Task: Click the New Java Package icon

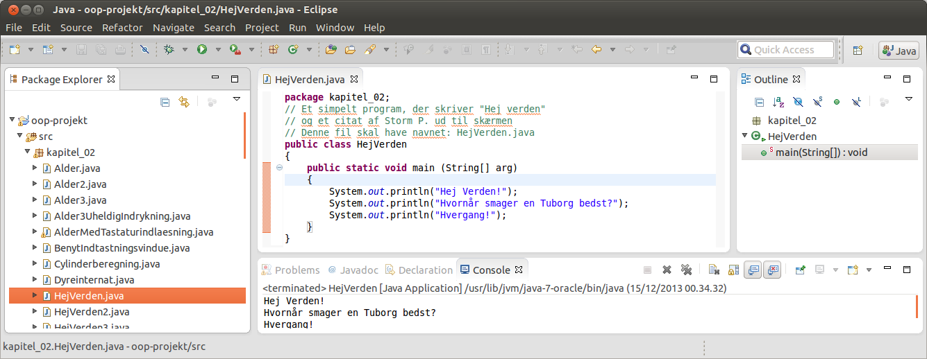Action: pos(273,50)
